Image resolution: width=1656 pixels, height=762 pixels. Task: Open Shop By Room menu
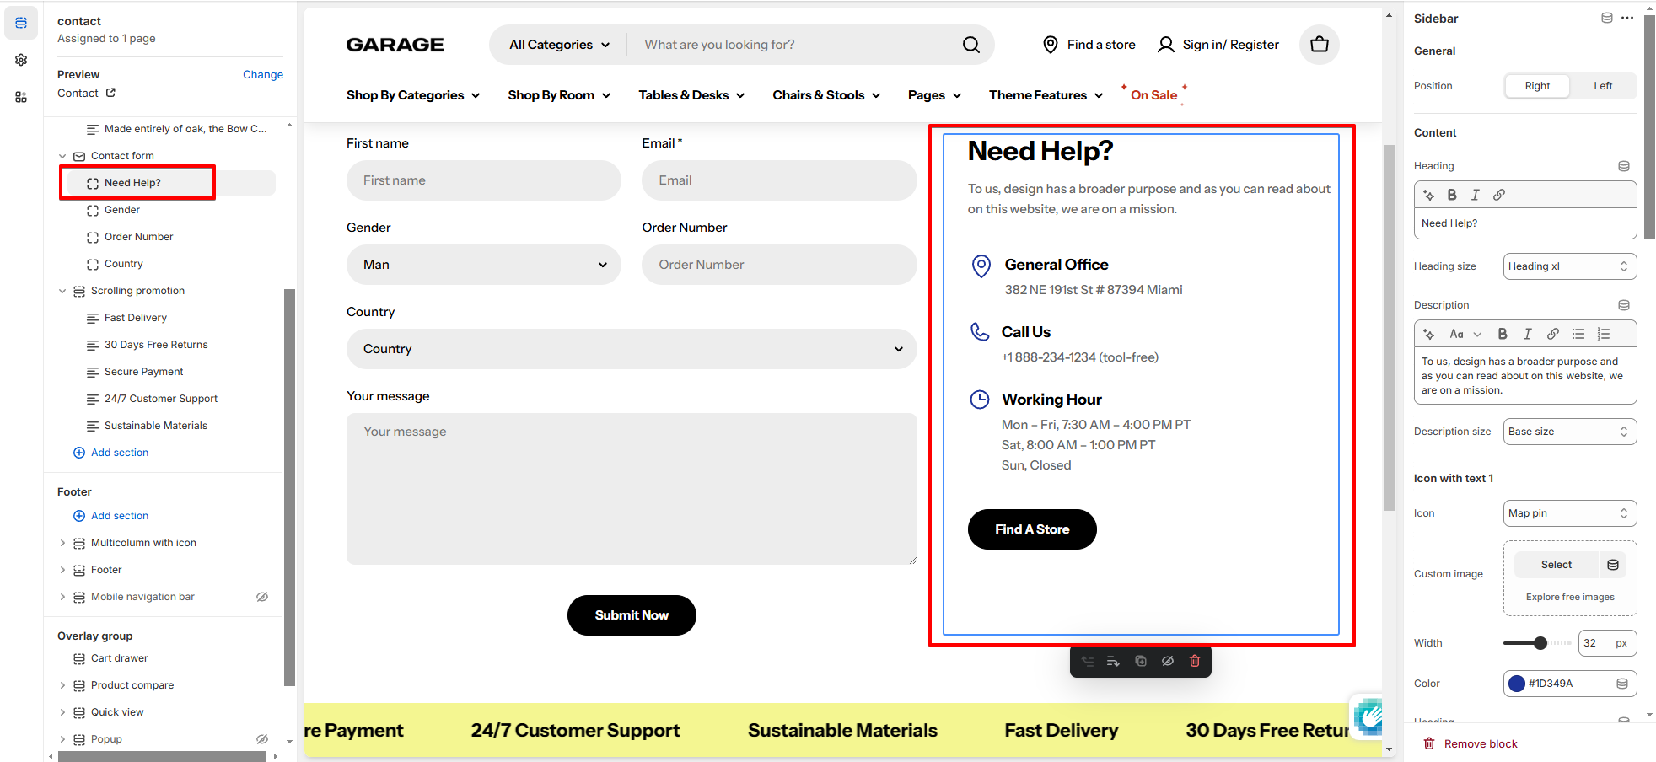[559, 95]
